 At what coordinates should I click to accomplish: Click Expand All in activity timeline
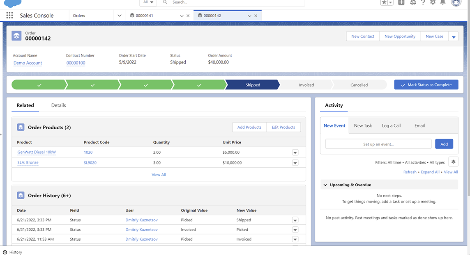[x=430, y=172]
